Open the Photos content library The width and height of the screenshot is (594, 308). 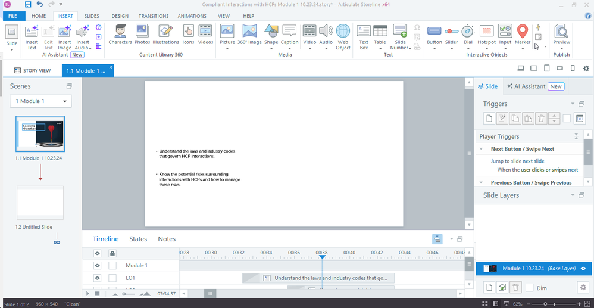(142, 35)
